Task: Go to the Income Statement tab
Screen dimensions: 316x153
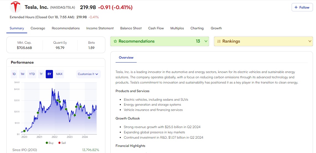Action: coord(100,28)
